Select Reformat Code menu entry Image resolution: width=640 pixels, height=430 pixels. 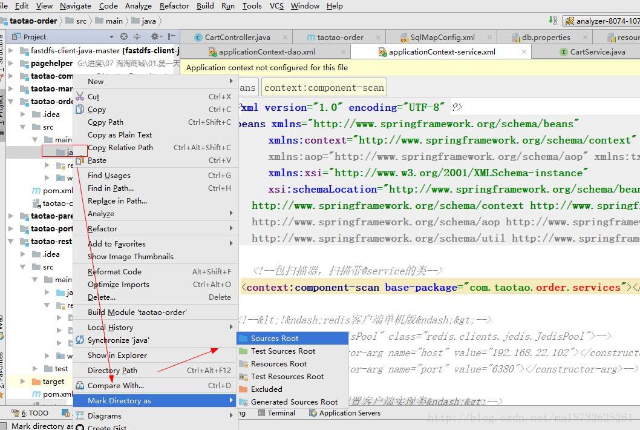click(x=155, y=271)
